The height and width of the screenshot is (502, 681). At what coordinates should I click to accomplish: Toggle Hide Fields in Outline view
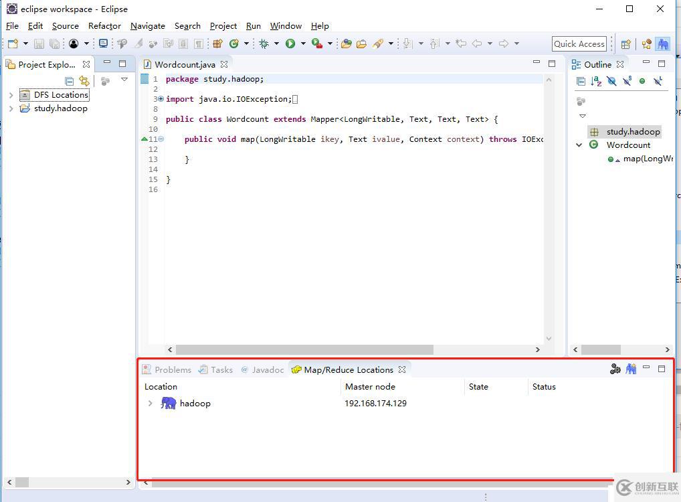click(x=611, y=81)
